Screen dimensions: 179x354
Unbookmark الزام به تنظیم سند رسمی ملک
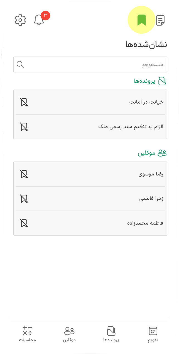[24, 127]
